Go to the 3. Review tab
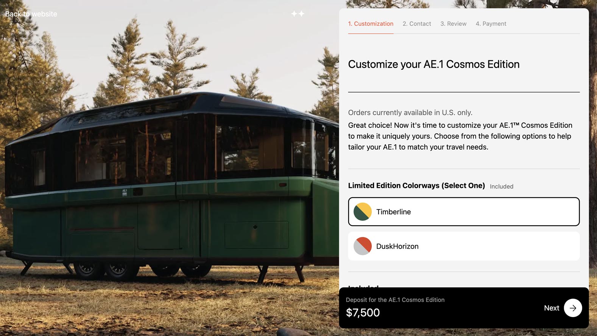Screen dimensions: 597x336 pyautogui.click(x=453, y=24)
